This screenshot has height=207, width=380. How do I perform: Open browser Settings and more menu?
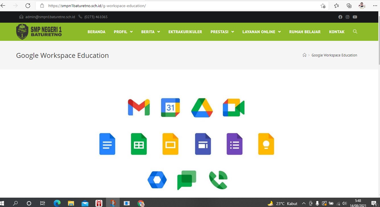pos(375,6)
